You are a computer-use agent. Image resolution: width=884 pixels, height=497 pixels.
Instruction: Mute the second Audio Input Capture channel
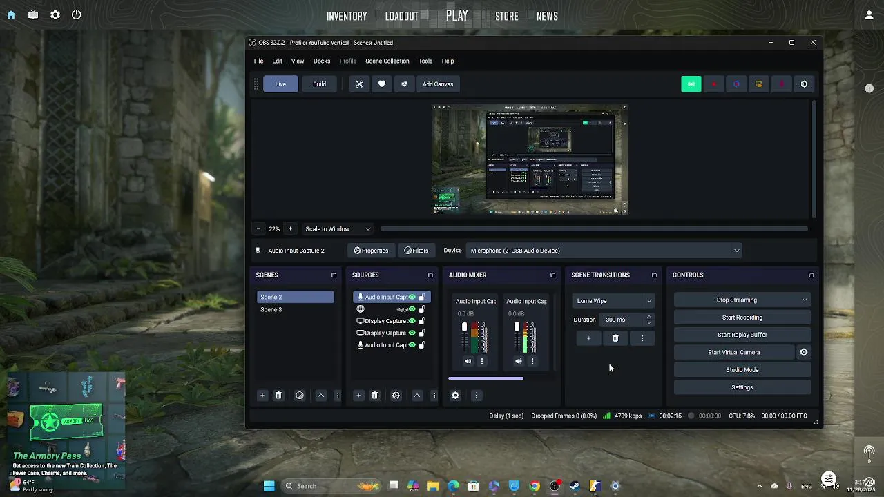point(518,361)
